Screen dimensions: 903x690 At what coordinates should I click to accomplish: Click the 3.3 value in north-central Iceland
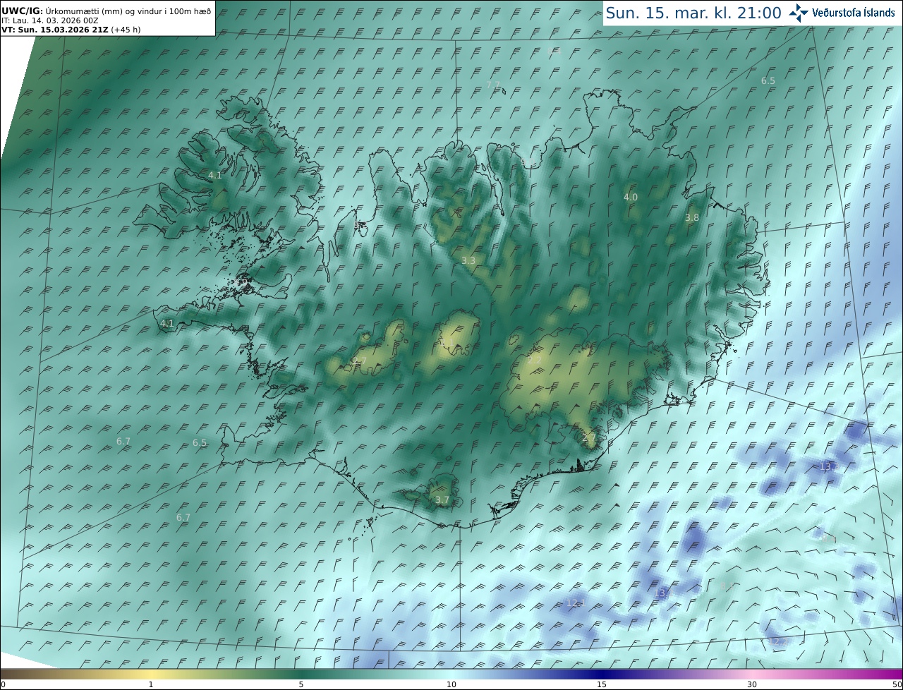point(468,261)
